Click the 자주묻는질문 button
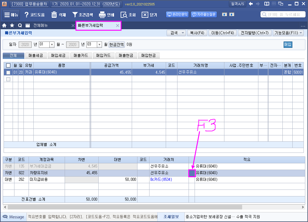Screen dimensions: 308x222 [x=204, y=14]
